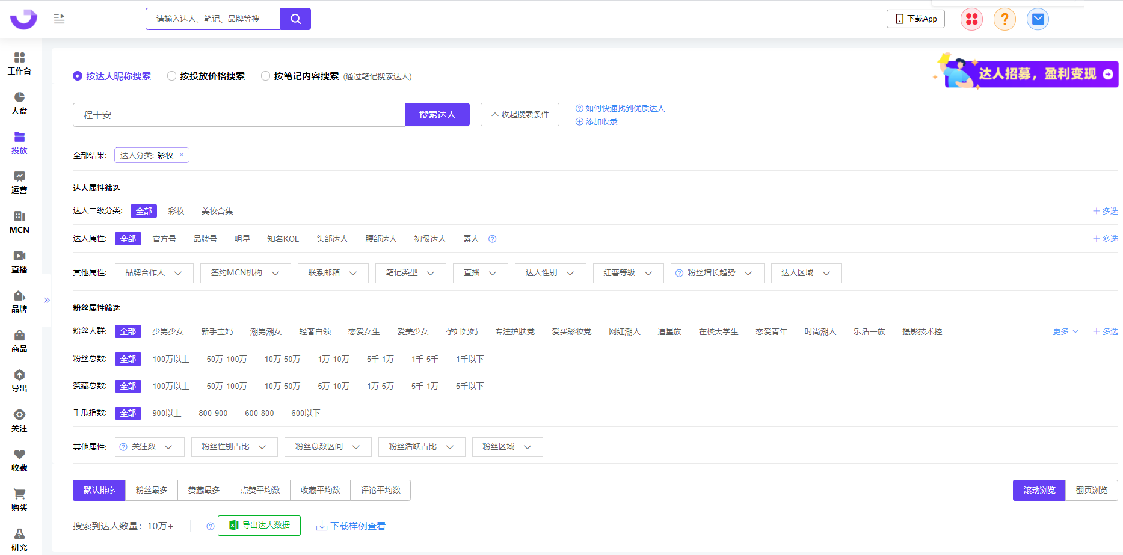
Task: Open the blue mail messages icon
Action: (x=1038, y=19)
